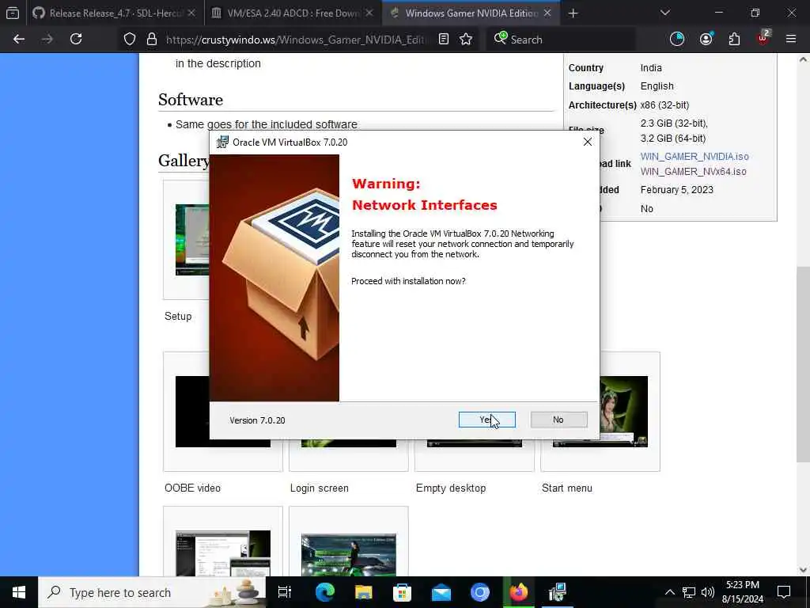
Task: Open the notification center icon
Action: click(784, 592)
